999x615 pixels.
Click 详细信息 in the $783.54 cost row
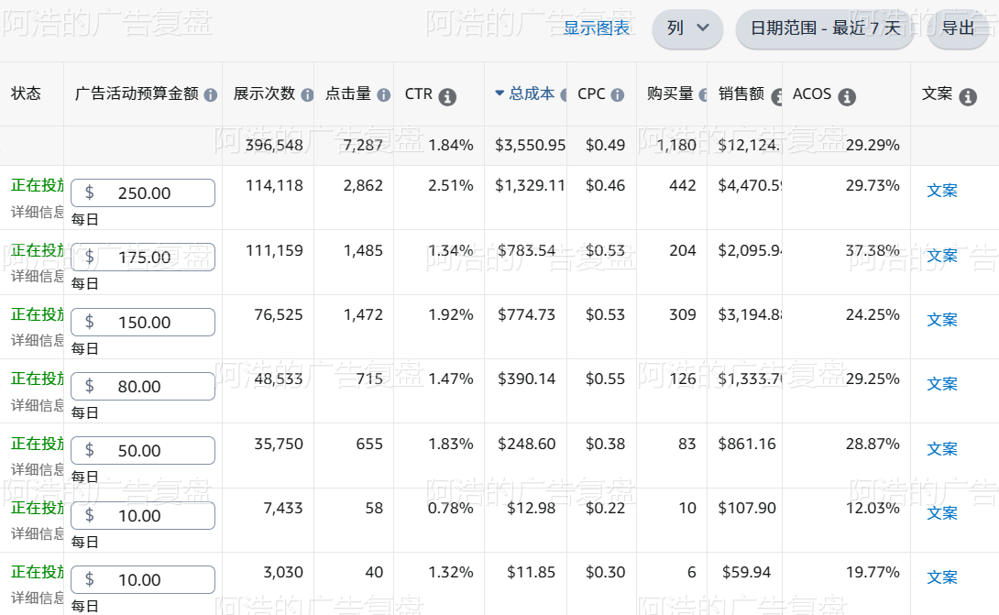click(x=37, y=277)
